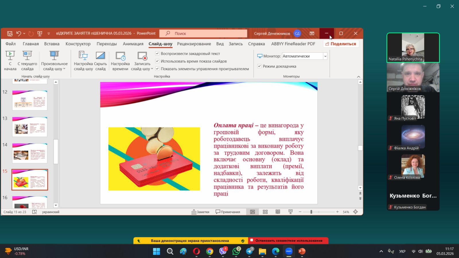Disable 'Режим докладчика' checkbox

[x=259, y=66]
